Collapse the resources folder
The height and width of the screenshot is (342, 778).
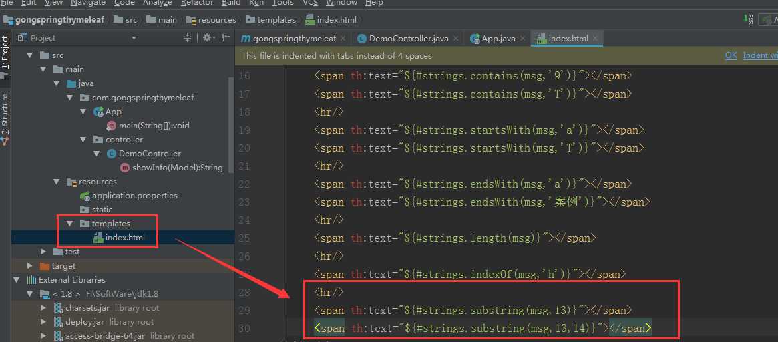tap(57, 182)
